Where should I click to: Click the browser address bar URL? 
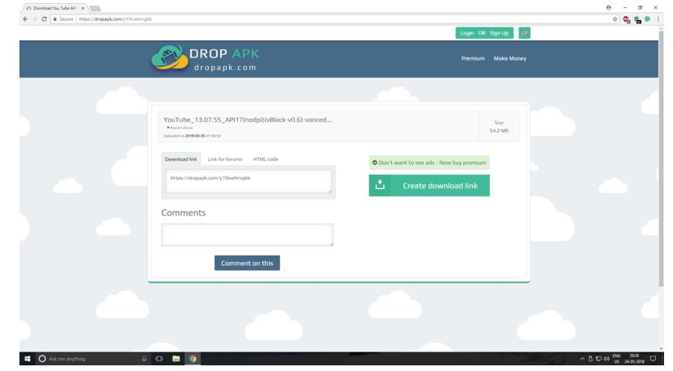(x=116, y=19)
